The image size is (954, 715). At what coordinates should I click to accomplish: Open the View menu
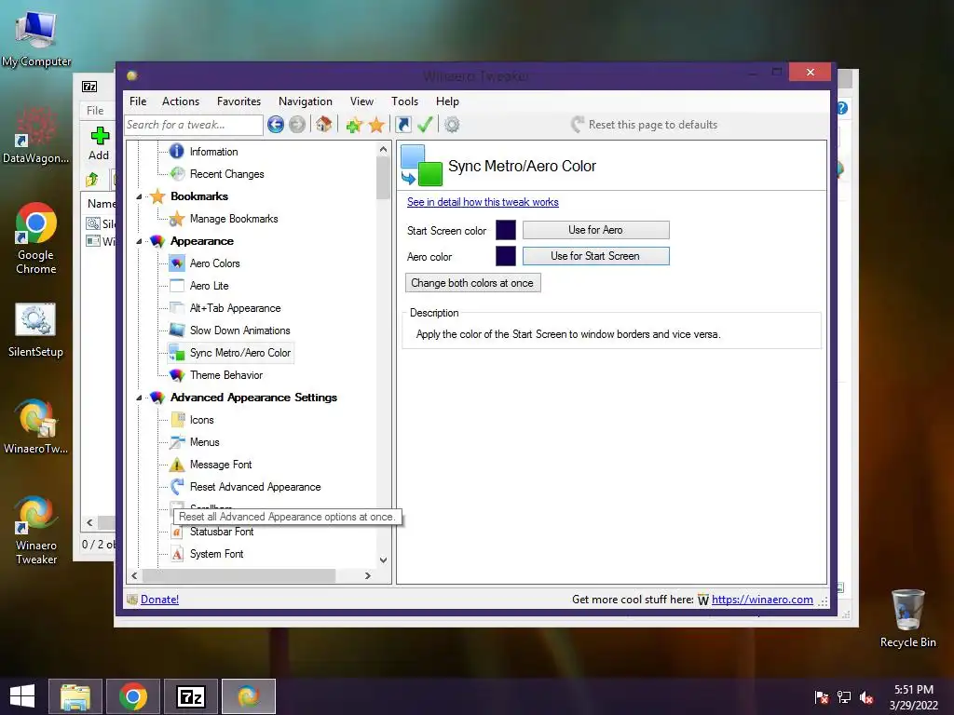point(361,101)
